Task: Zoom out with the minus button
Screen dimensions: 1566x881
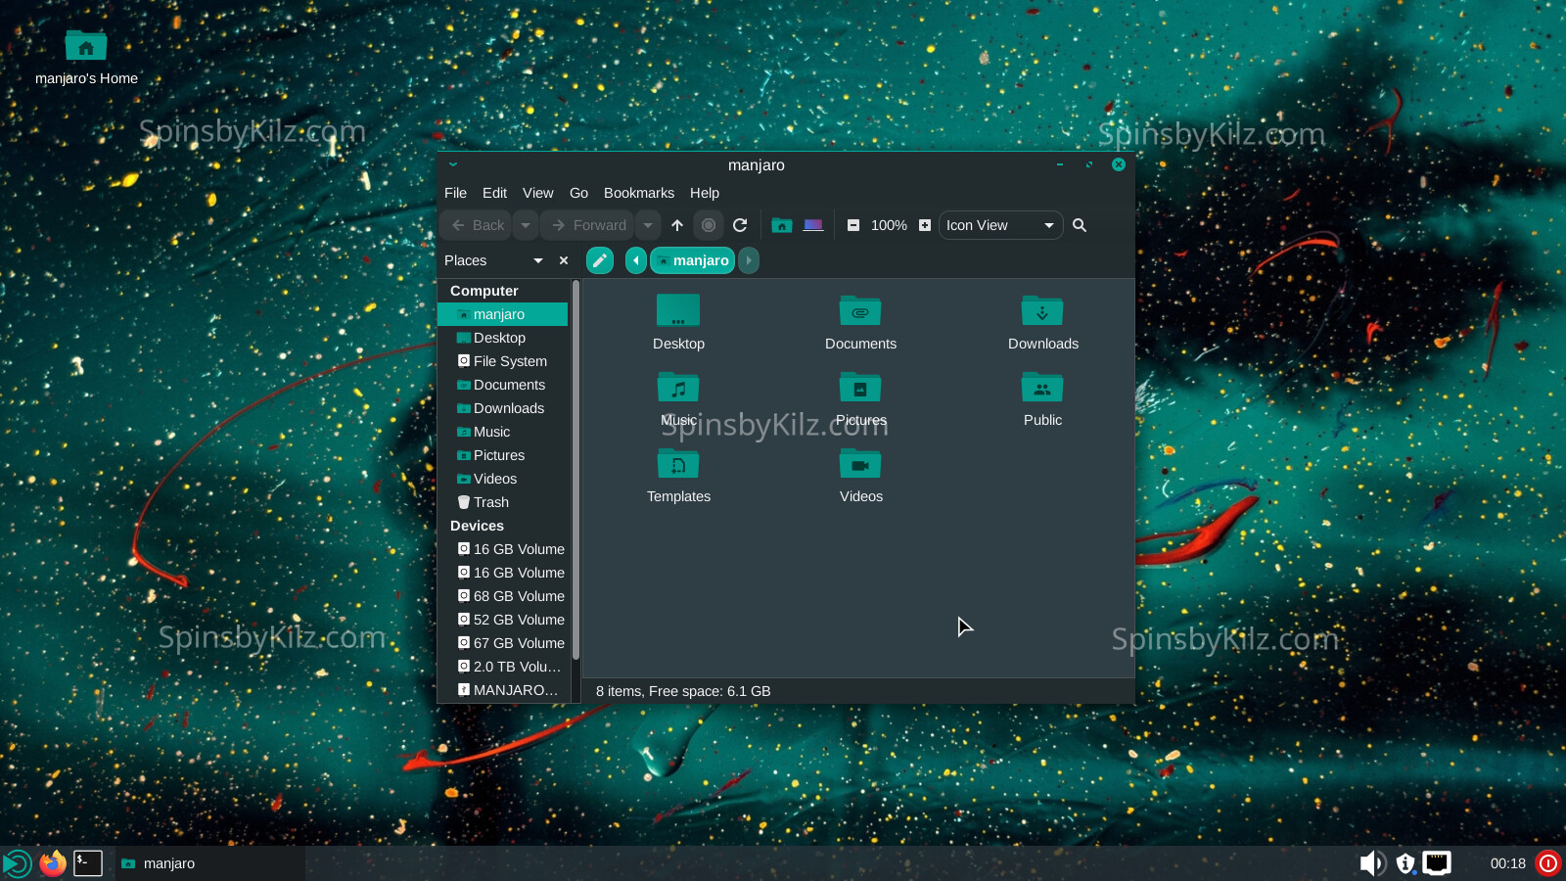Action: [853, 225]
